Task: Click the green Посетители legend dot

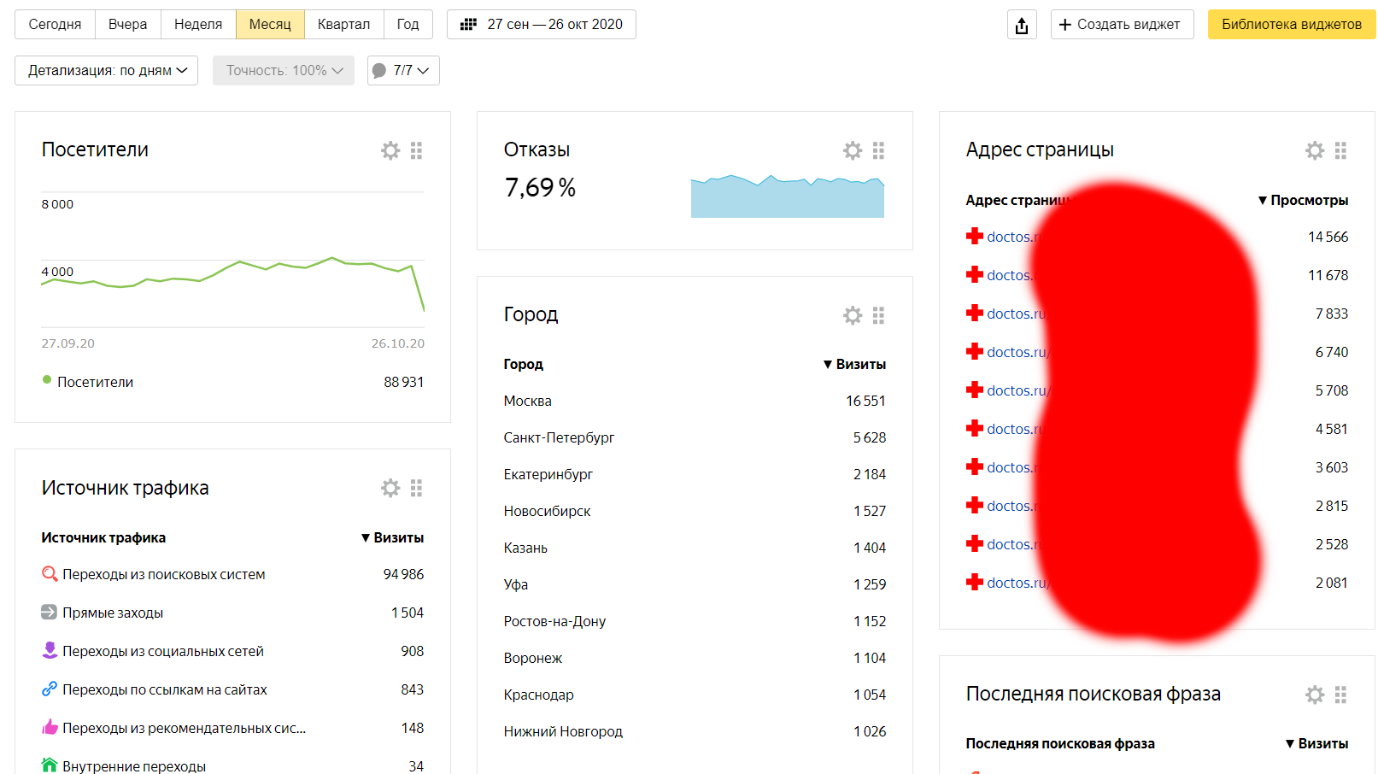Action: click(x=47, y=380)
